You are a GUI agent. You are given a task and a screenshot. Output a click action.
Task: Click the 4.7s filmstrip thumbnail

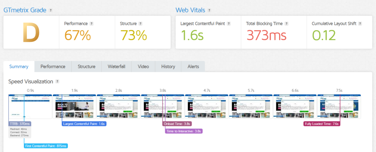point(207,106)
